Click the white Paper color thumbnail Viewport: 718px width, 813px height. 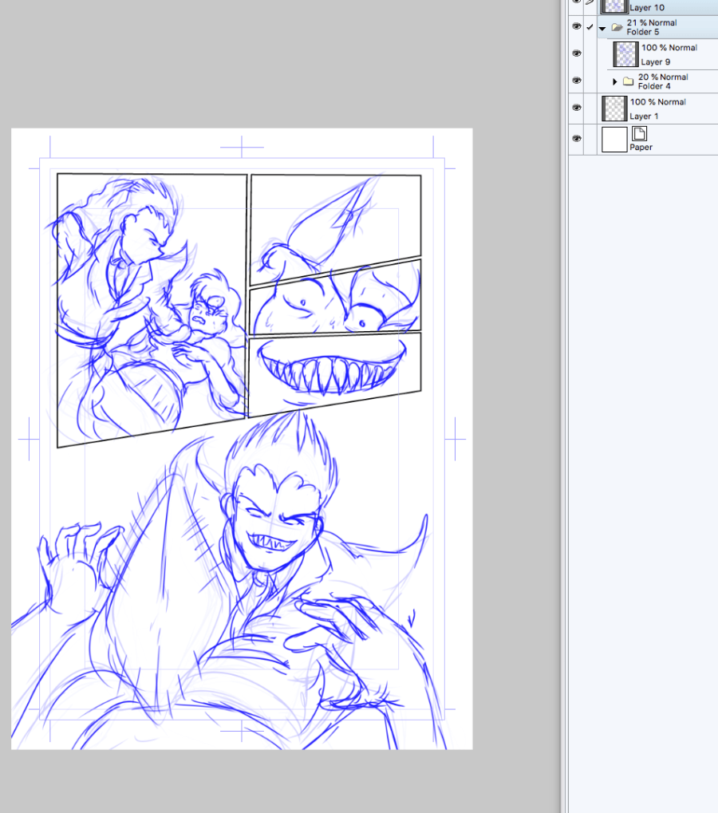613,140
